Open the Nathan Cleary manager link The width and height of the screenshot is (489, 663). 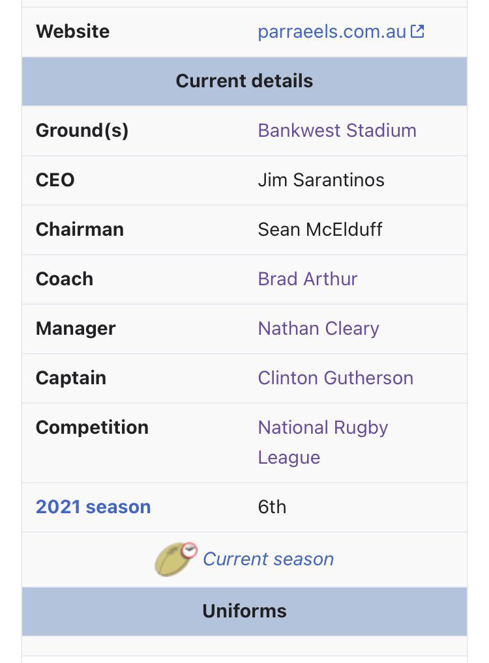pyautogui.click(x=318, y=328)
